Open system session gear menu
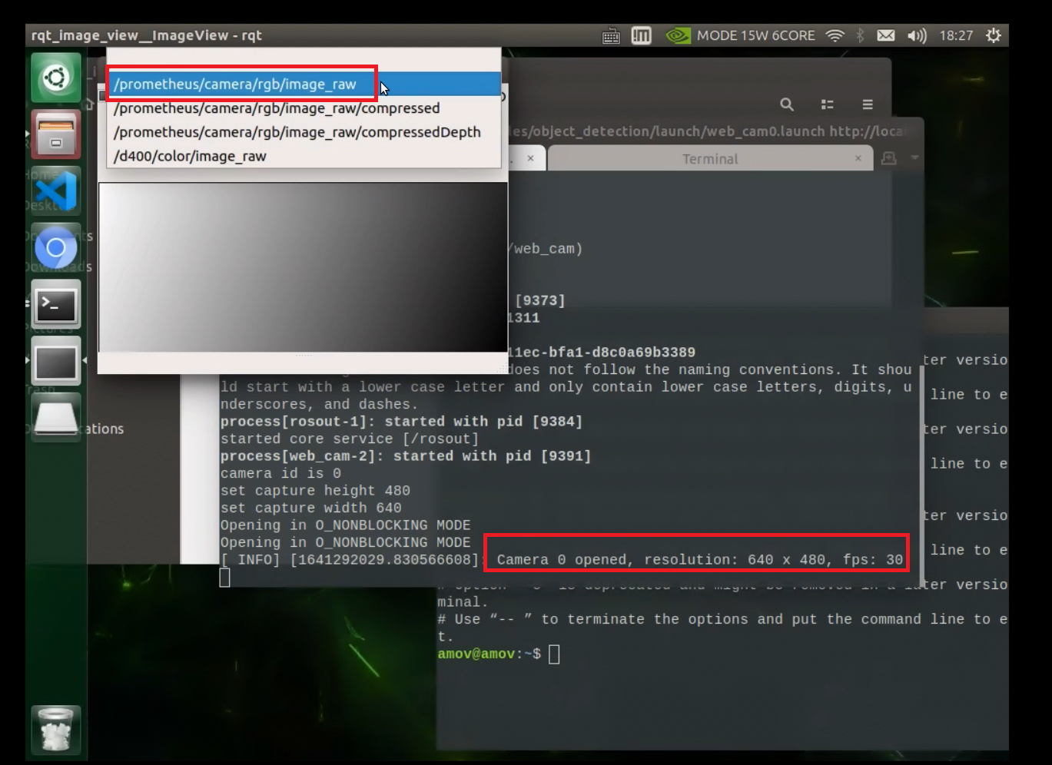Viewport: 1052px width, 765px height. click(x=994, y=35)
